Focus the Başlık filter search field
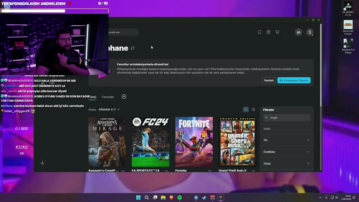359x202 pixels. (287, 118)
